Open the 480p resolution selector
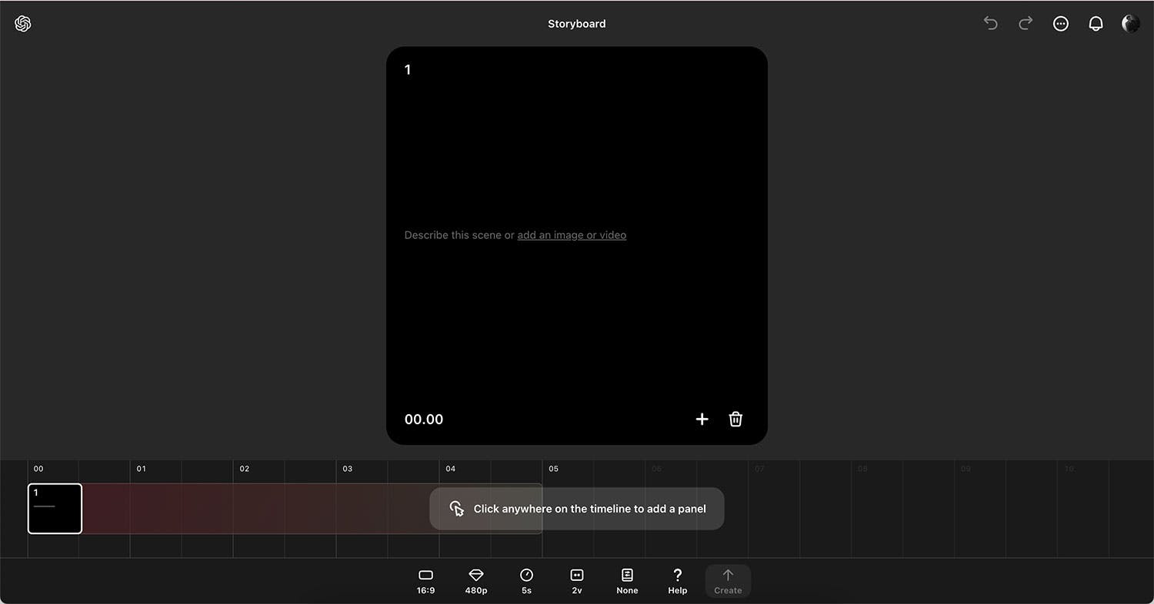Image resolution: width=1154 pixels, height=604 pixels. [x=475, y=580]
